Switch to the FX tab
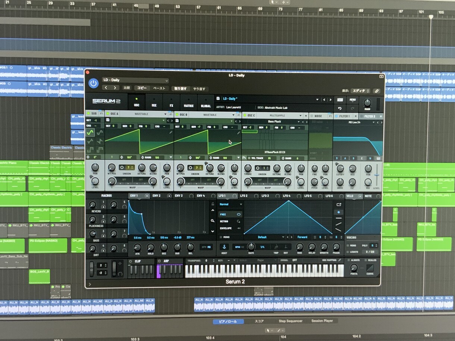455x341 pixels. click(x=171, y=102)
